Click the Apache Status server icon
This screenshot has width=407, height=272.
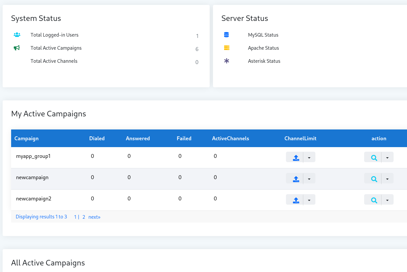click(x=226, y=48)
